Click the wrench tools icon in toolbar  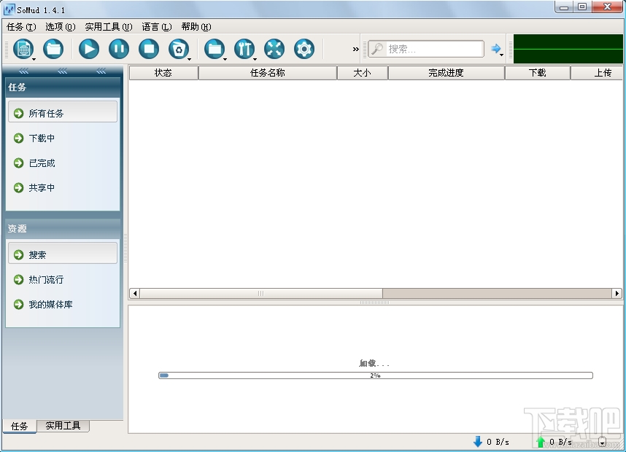point(244,49)
